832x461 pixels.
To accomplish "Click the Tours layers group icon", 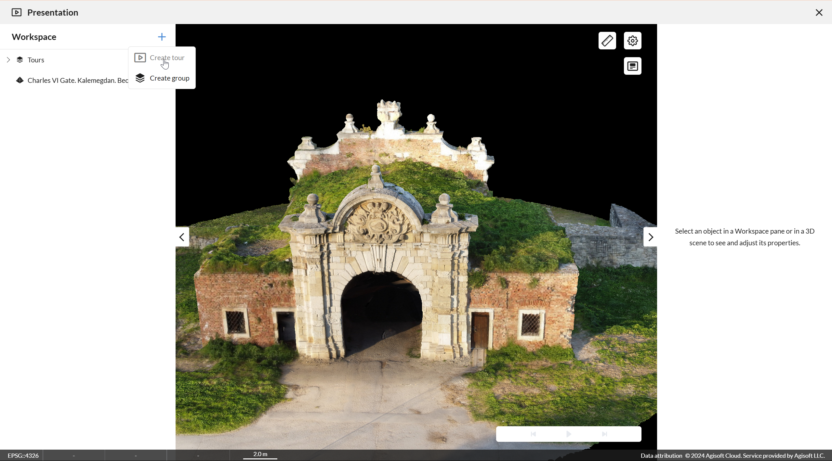I will (x=20, y=60).
